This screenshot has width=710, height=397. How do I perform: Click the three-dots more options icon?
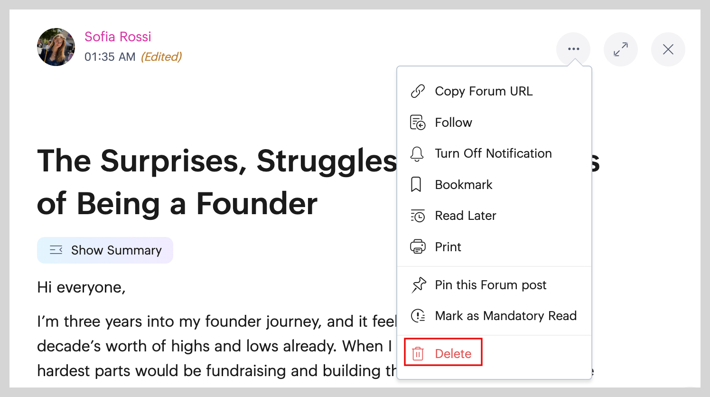pyautogui.click(x=573, y=49)
